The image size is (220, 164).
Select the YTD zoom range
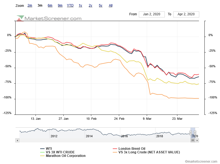point(70,5)
